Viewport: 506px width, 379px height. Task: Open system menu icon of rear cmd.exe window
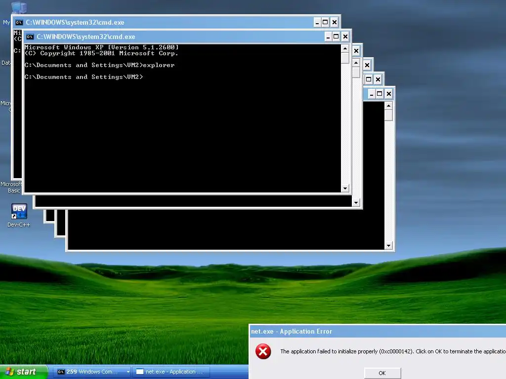[x=19, y=22]
